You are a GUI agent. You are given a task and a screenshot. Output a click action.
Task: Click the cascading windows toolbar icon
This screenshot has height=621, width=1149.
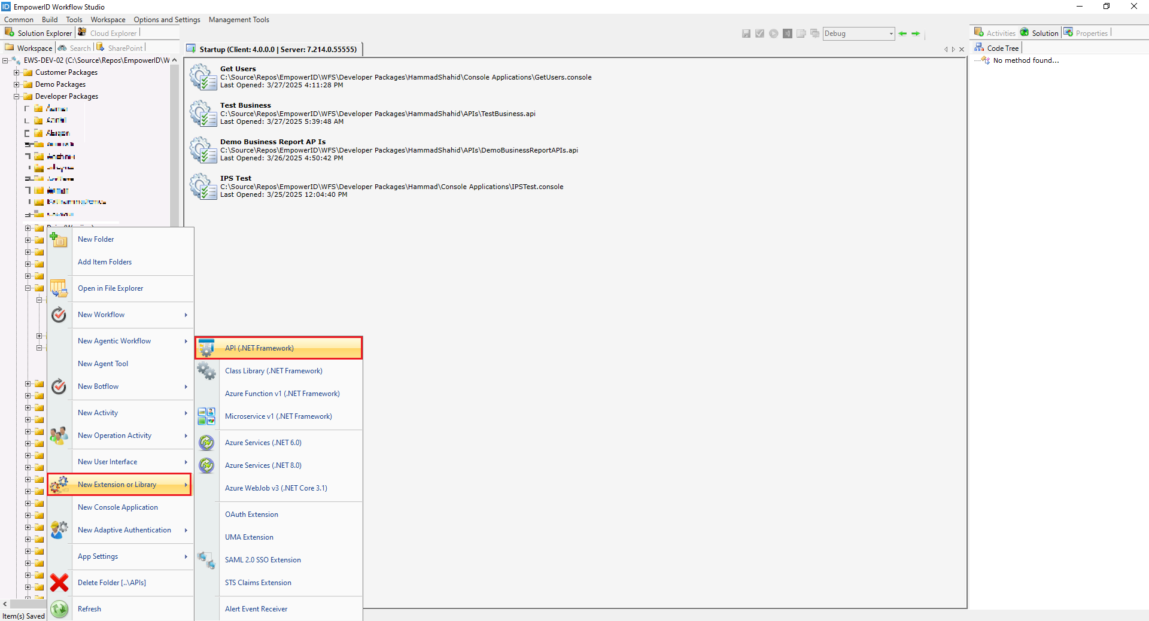pos(814,34)
